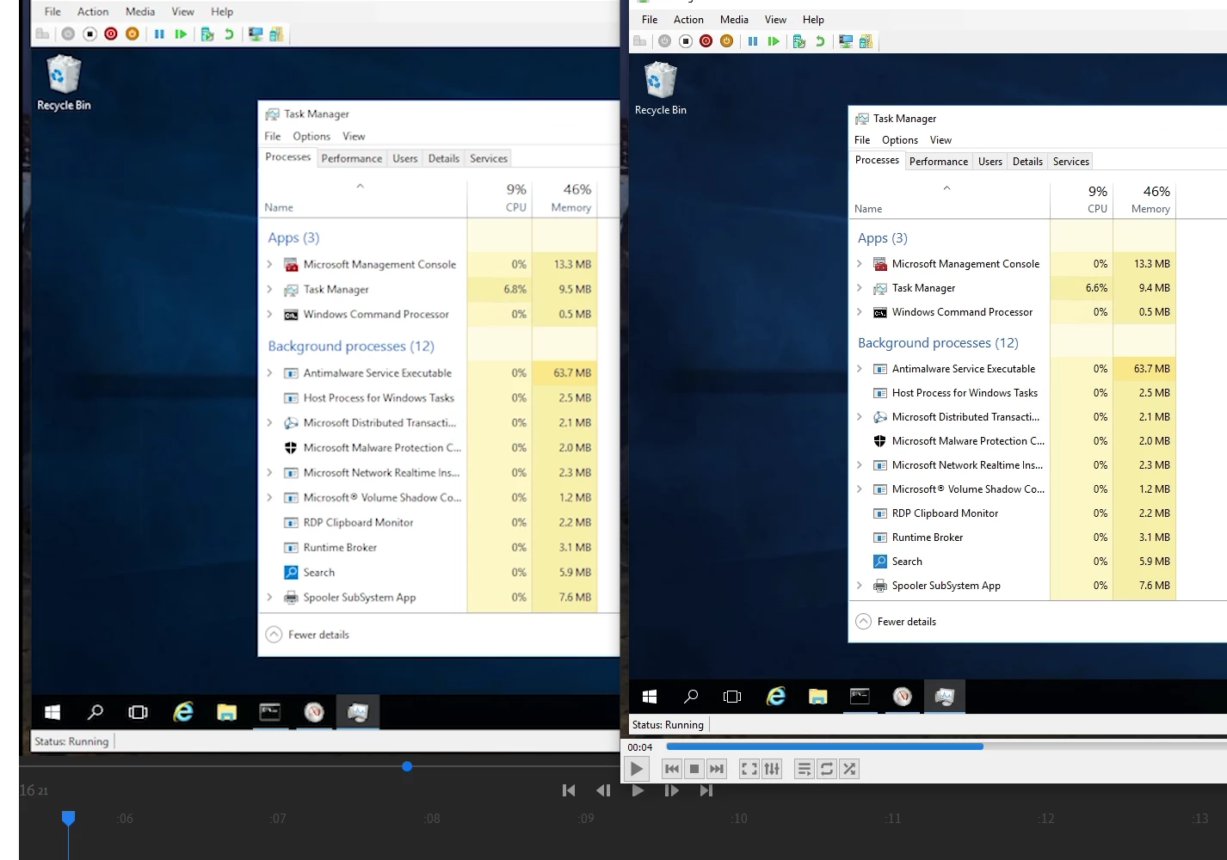1227x860 pixels.
Task: Click the Pause icon in right VM toolbar
Action: point(753,41)
